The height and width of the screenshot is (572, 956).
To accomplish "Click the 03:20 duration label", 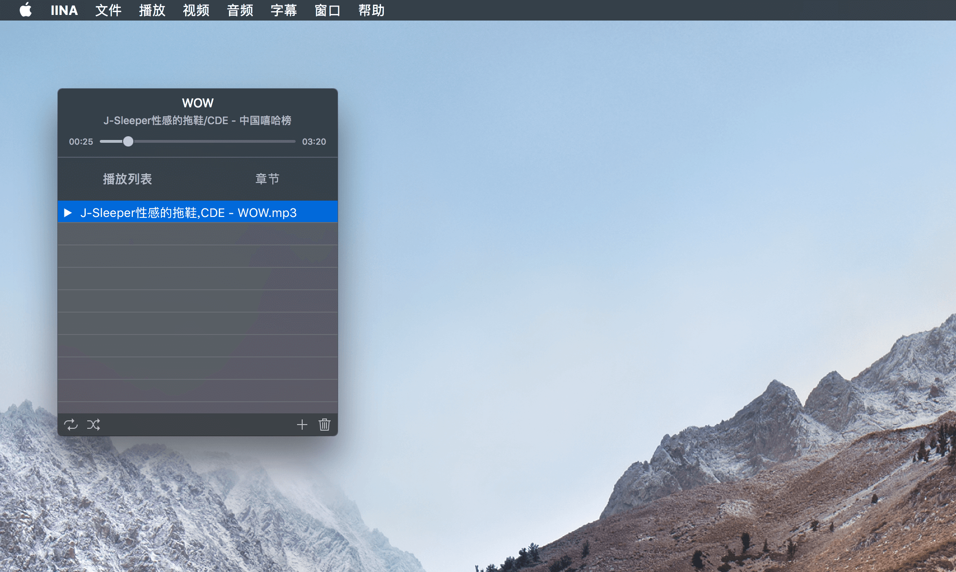I will tap(314, 141).
